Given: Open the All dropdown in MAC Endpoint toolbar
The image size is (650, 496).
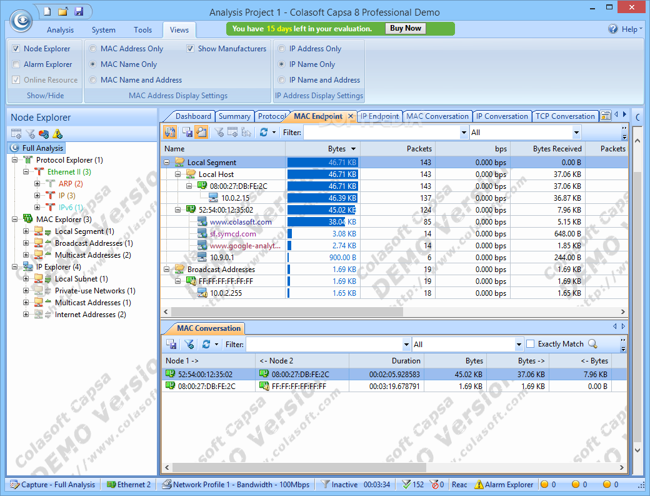Looking at the screenshot, I should [x=576, y=133].
